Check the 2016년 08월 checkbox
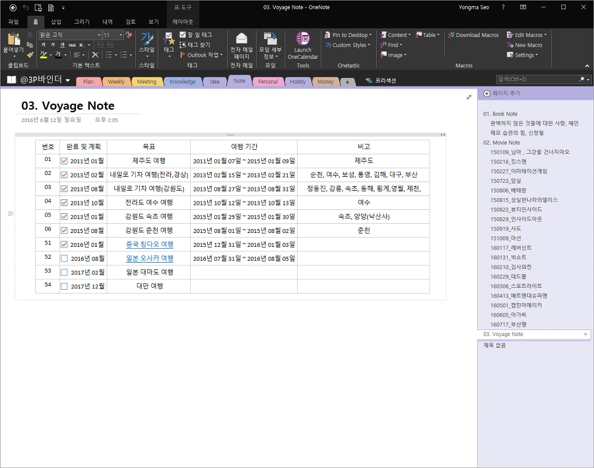The height and width of the screenshot is (468, 594). 64,259
